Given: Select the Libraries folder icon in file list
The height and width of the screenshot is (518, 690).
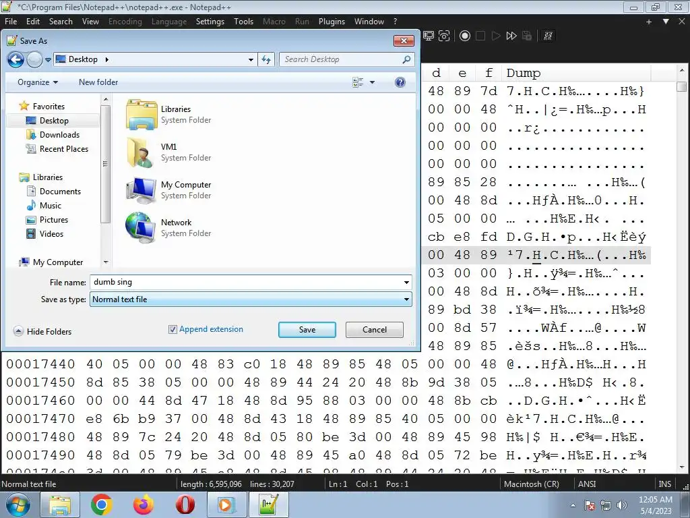Looking at the screenshot, I should pos(142,114).
